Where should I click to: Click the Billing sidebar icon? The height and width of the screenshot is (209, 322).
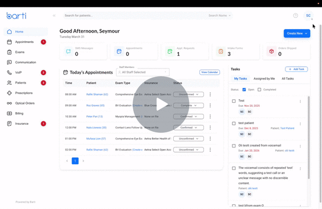(x=9, y=113)
